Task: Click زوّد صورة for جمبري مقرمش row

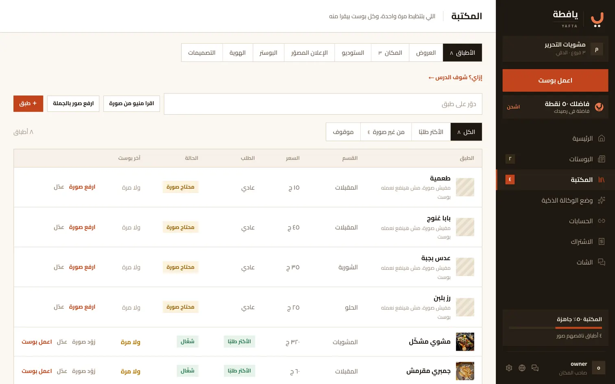Action: [83, 371]
